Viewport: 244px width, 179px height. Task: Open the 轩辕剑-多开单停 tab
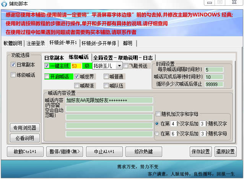point(99,43)
